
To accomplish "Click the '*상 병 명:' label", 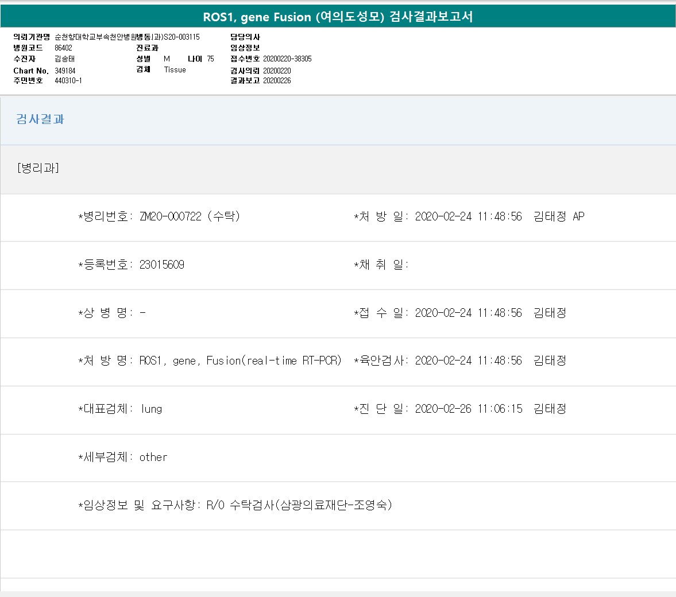I will (x=106, y=313).
